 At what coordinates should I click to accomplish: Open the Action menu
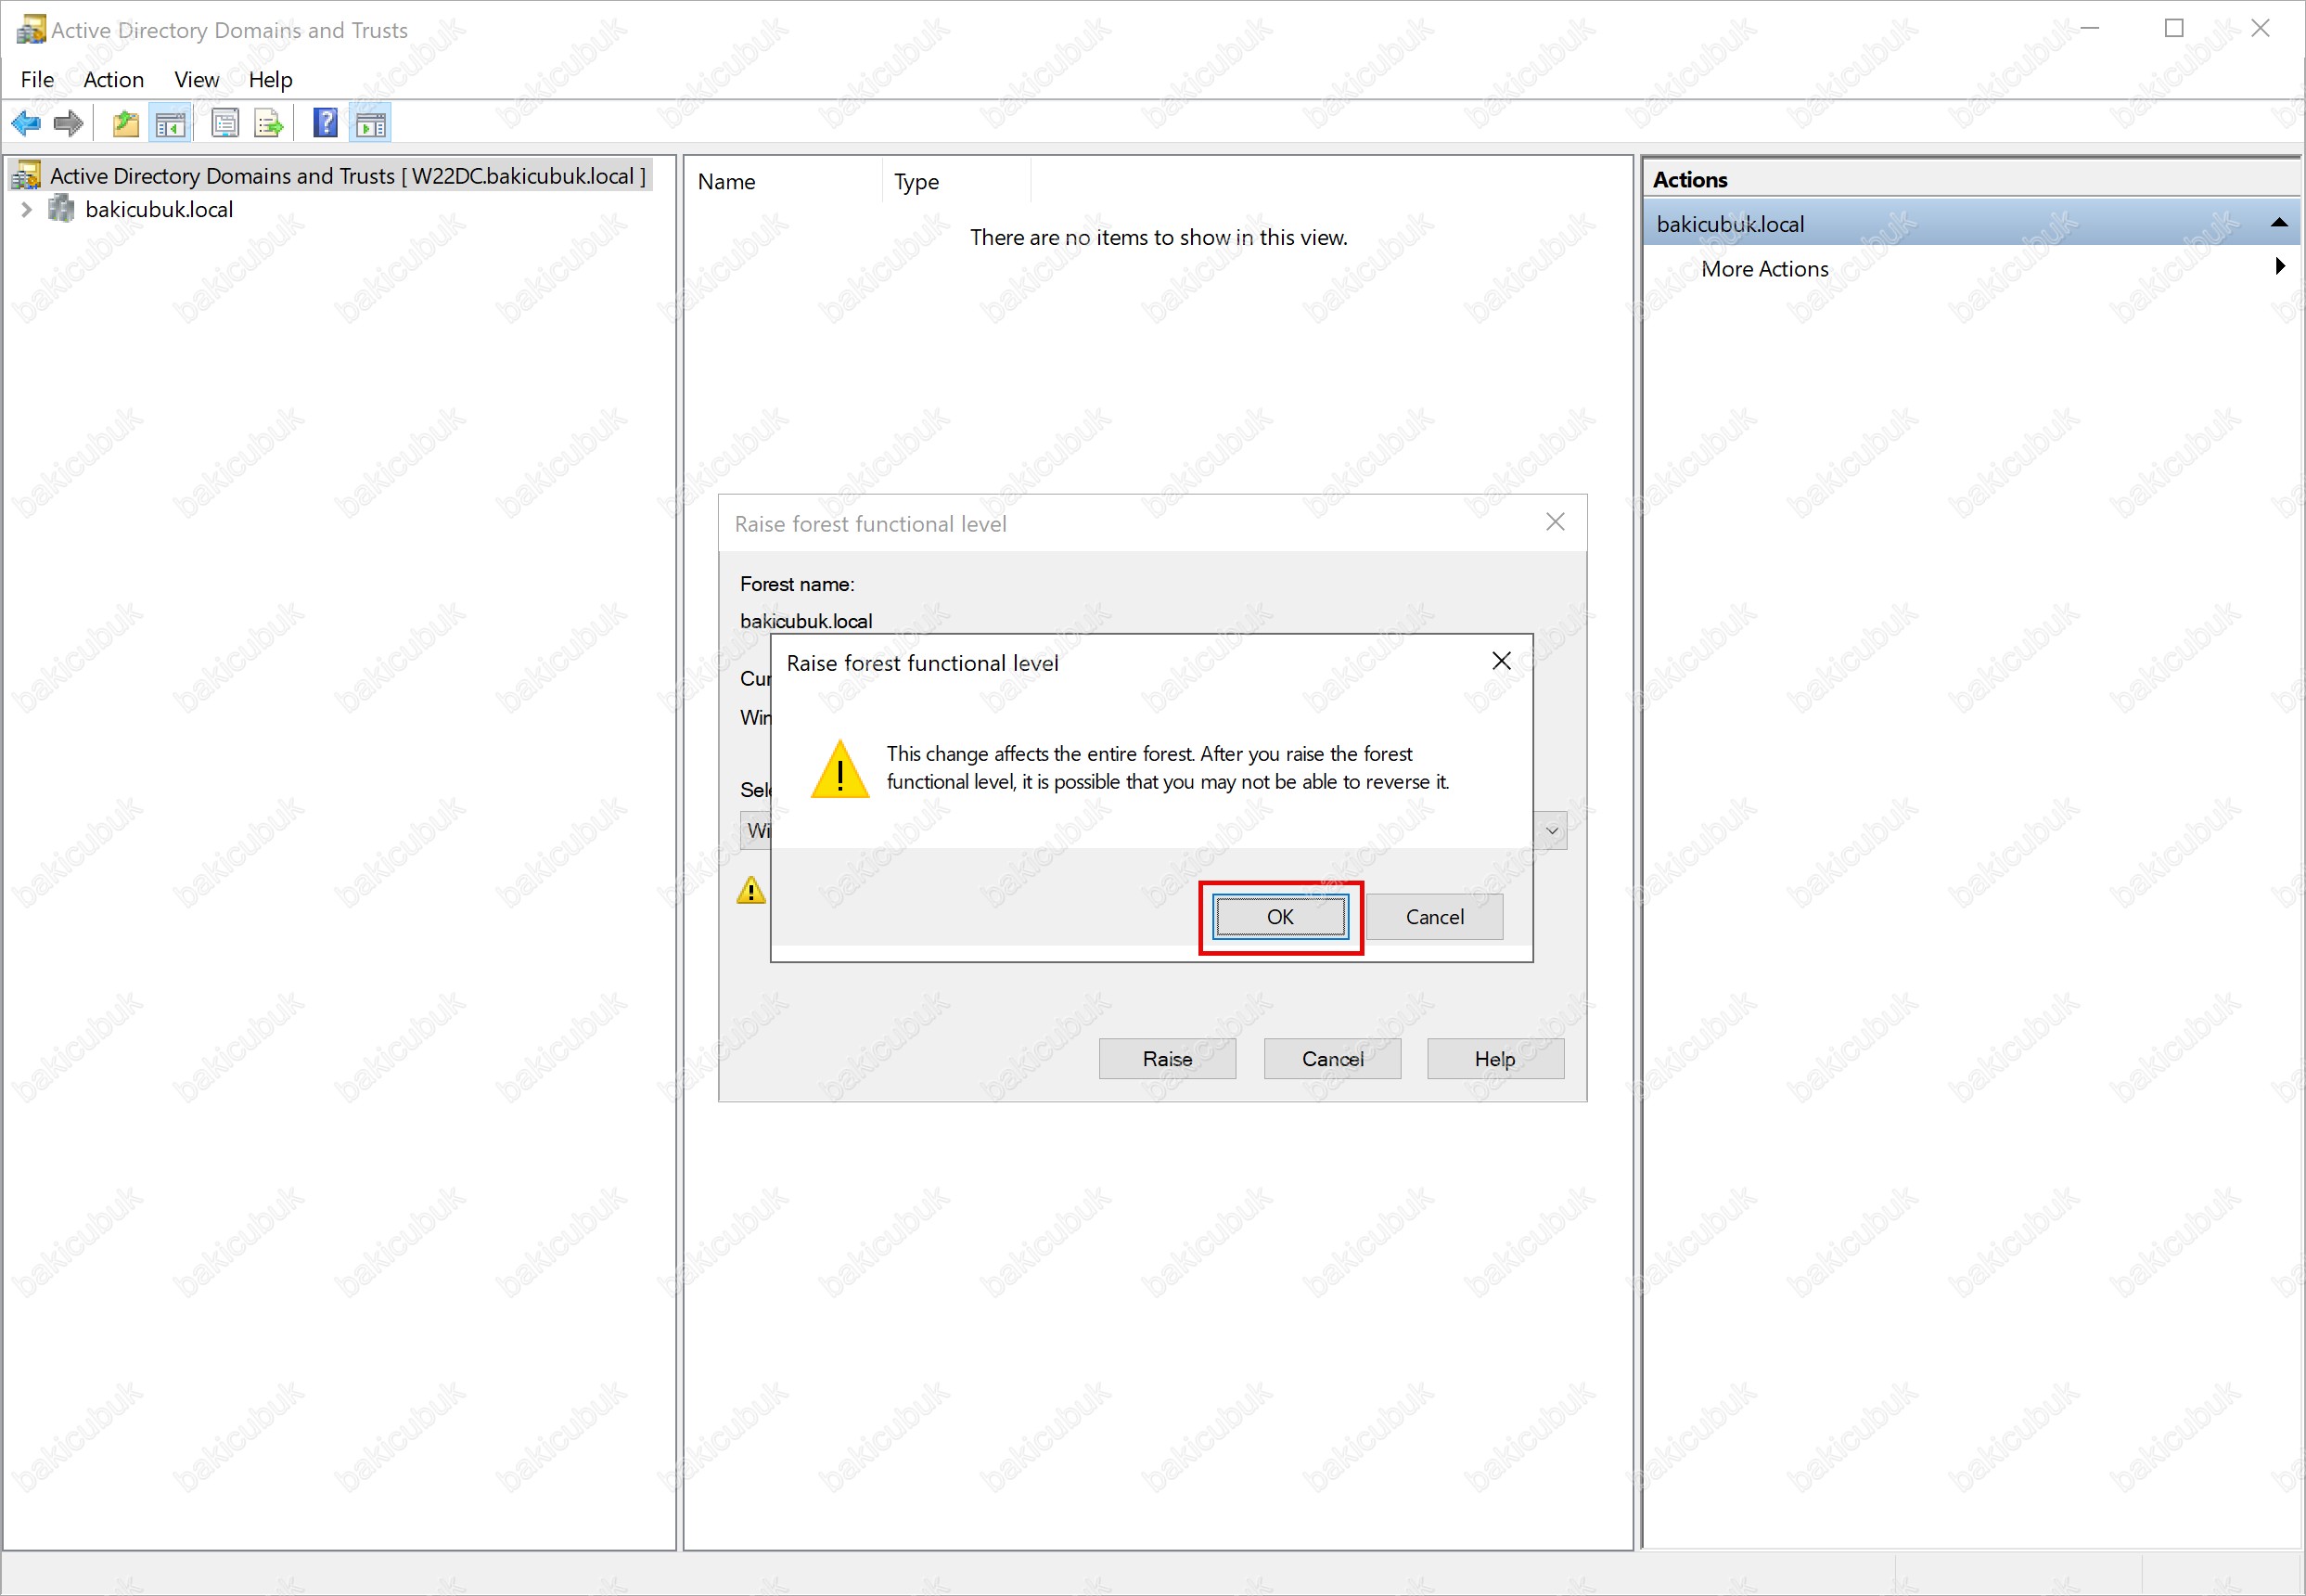click(x=113, y=79)
